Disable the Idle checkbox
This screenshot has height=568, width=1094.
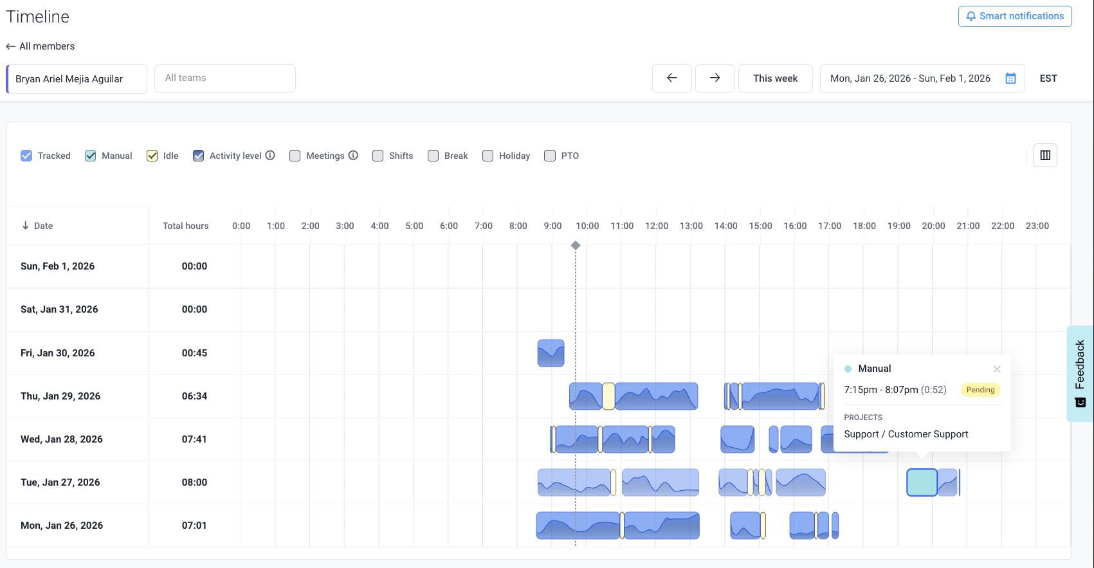pyautogui.click(x=152, y=156)
